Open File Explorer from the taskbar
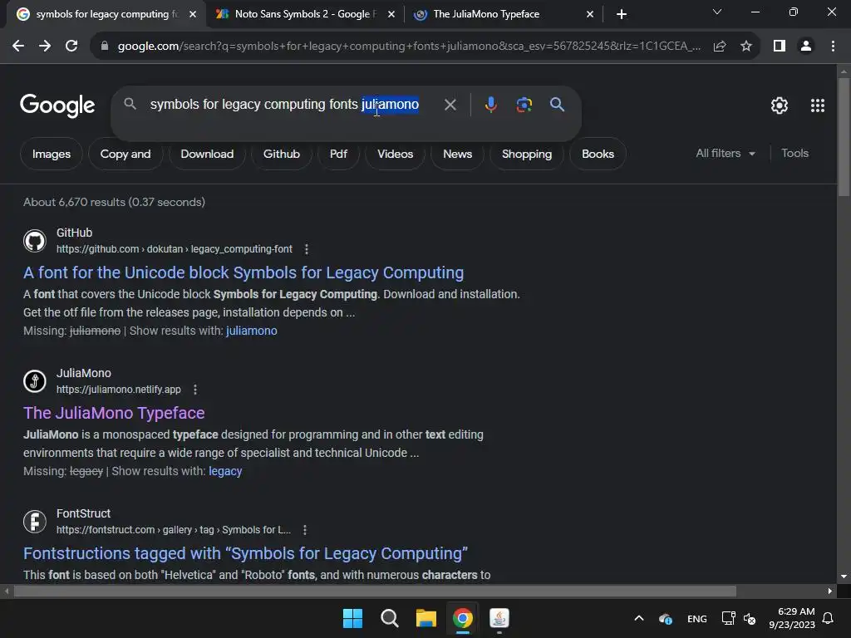This screenshot has height=638, width=851. click(426, 618)
